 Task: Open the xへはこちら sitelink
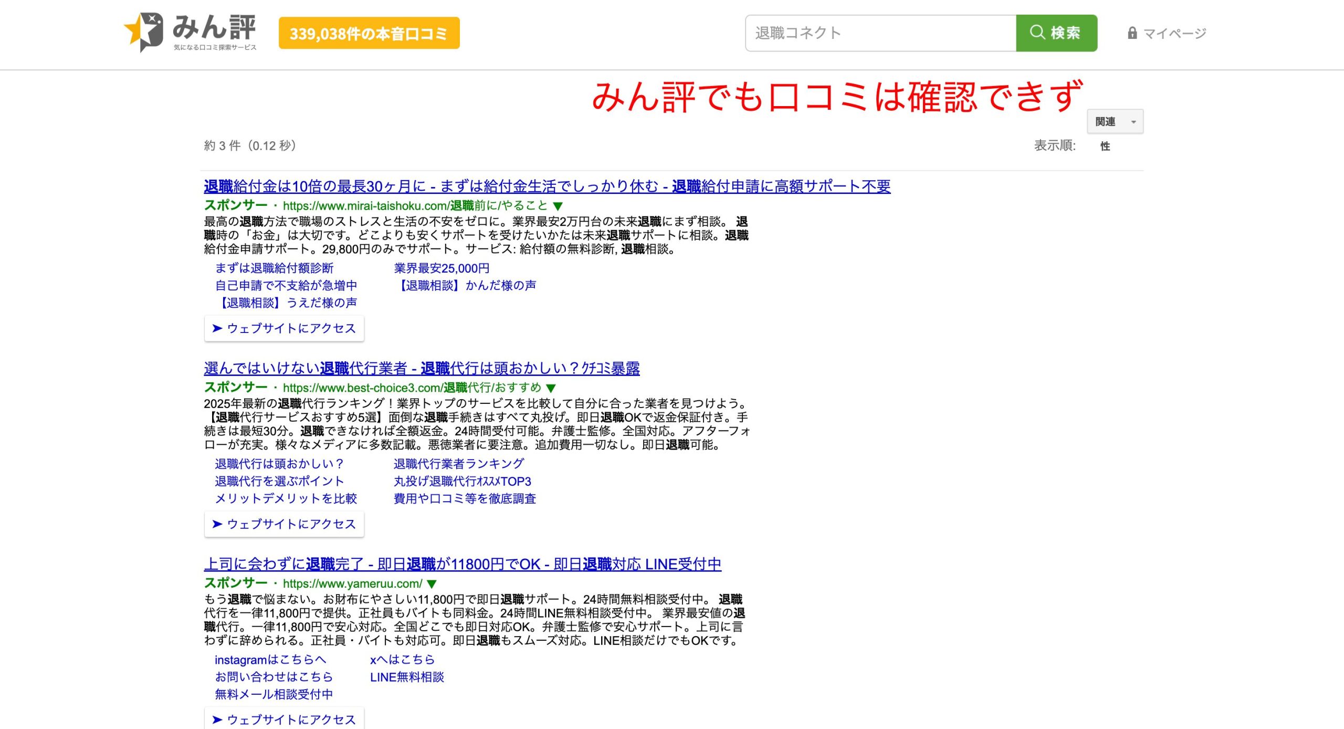(x=403, y=660)
